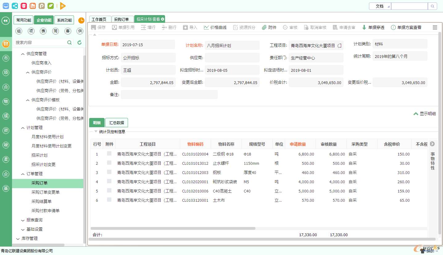The height and width of the screenshot is (255, 443).
Task: Open the tan P-shaped icon
Action: (42, 6)
